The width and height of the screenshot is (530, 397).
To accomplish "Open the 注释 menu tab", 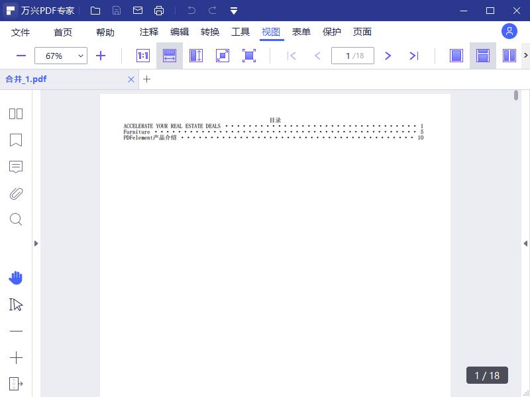I will click(x=149, y=32).
